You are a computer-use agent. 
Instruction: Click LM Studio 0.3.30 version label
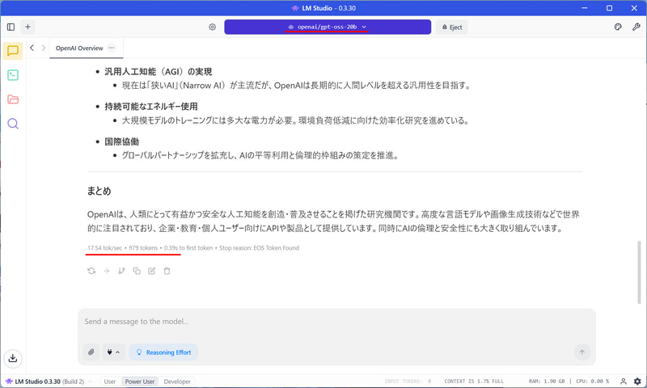pos(37,382)
